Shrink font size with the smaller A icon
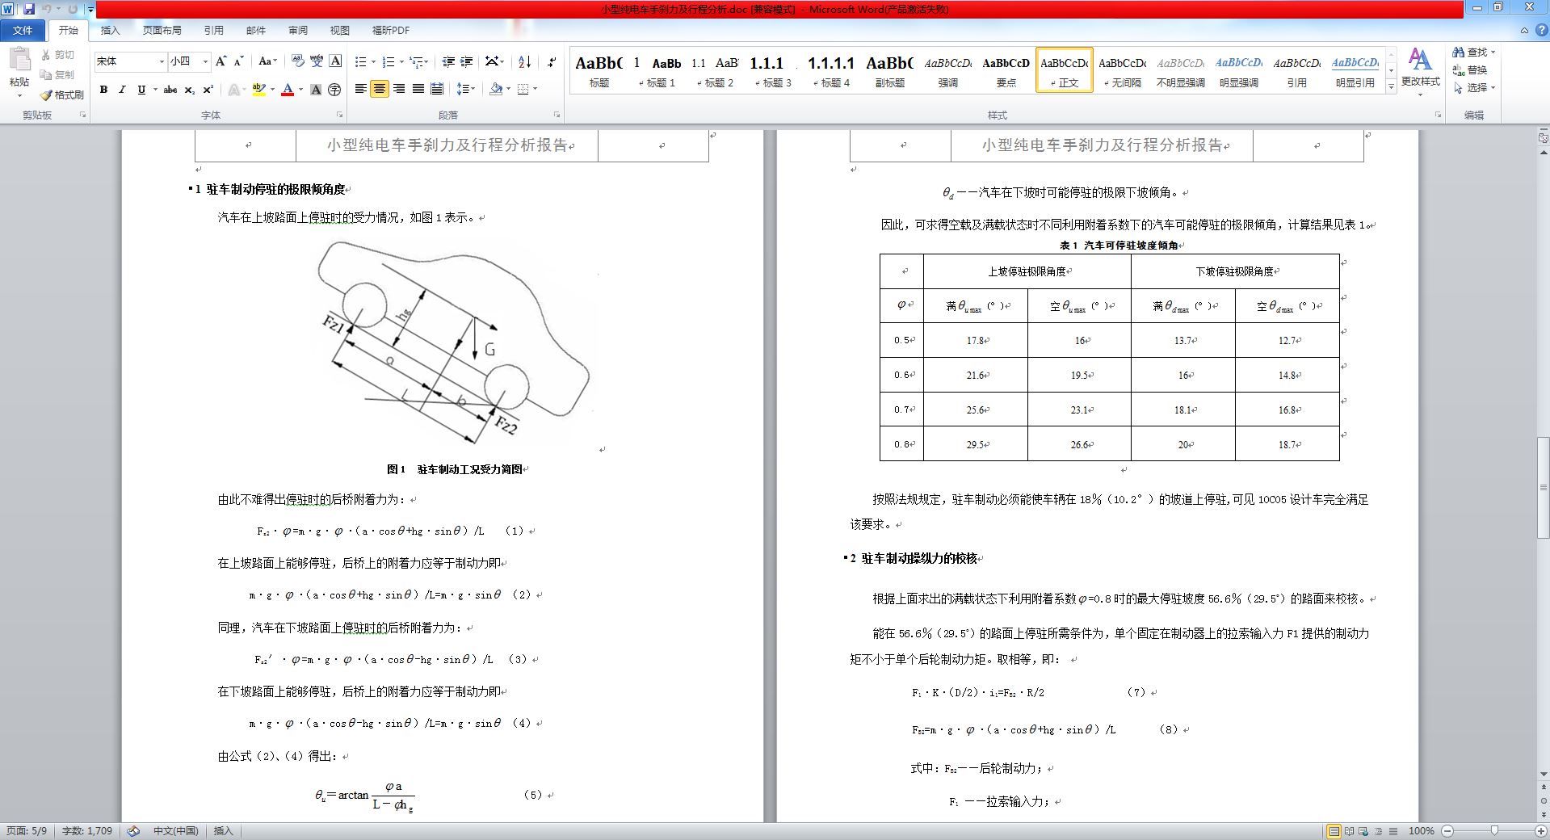The height and width of the screenshot is (840, 1550). coord(239,61)
